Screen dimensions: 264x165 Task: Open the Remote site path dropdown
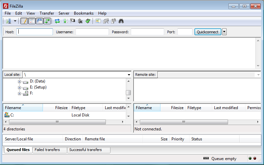(x=258, y=75)
